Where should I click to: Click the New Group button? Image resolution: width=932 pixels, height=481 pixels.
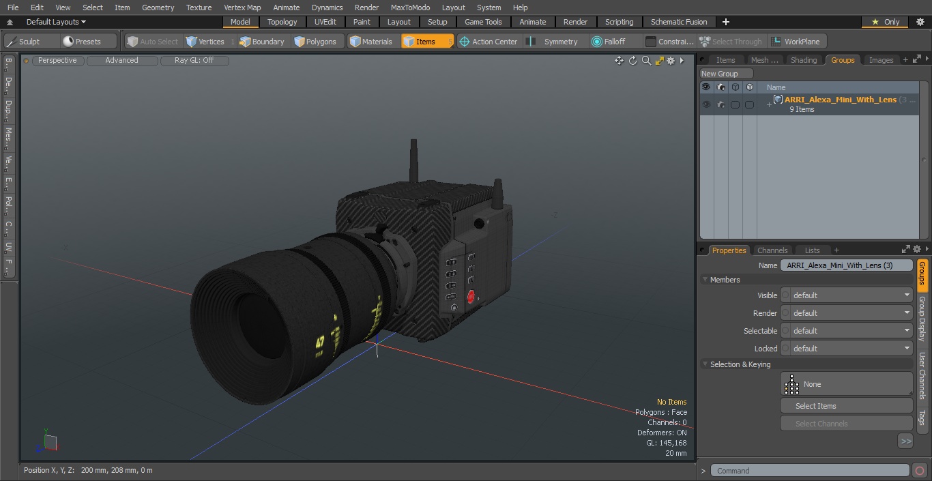pyautogui.click(x=726, y=74)
